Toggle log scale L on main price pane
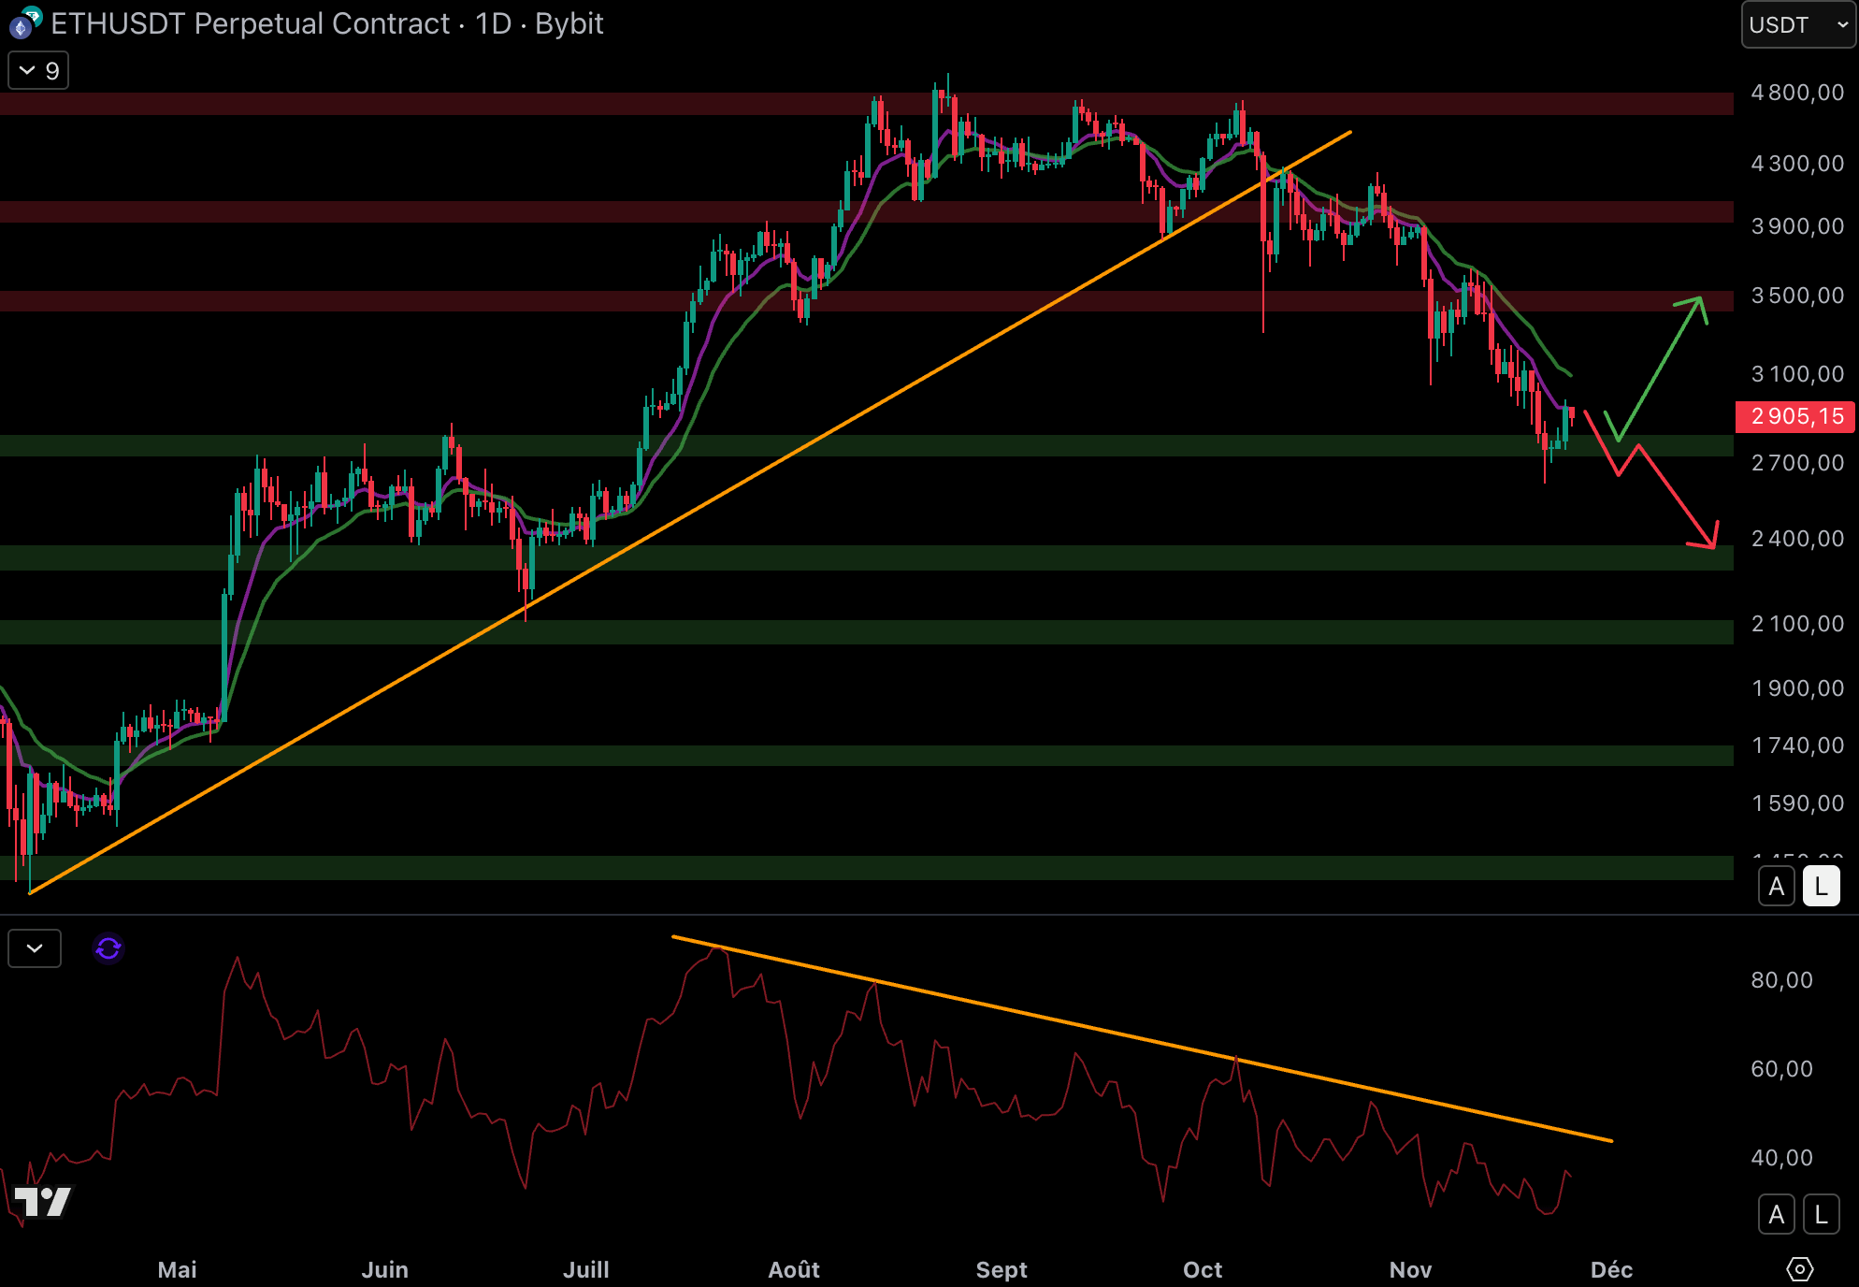The image size is (1859, 1287). pos(1821,886)
